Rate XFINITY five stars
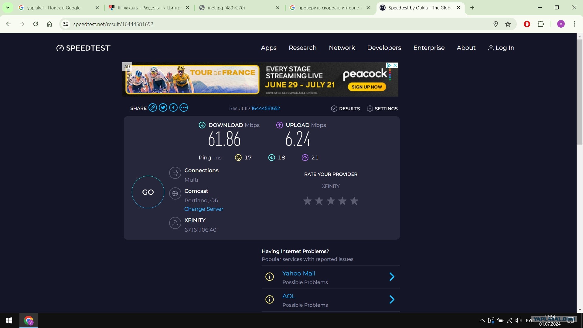 click(354, 201)
